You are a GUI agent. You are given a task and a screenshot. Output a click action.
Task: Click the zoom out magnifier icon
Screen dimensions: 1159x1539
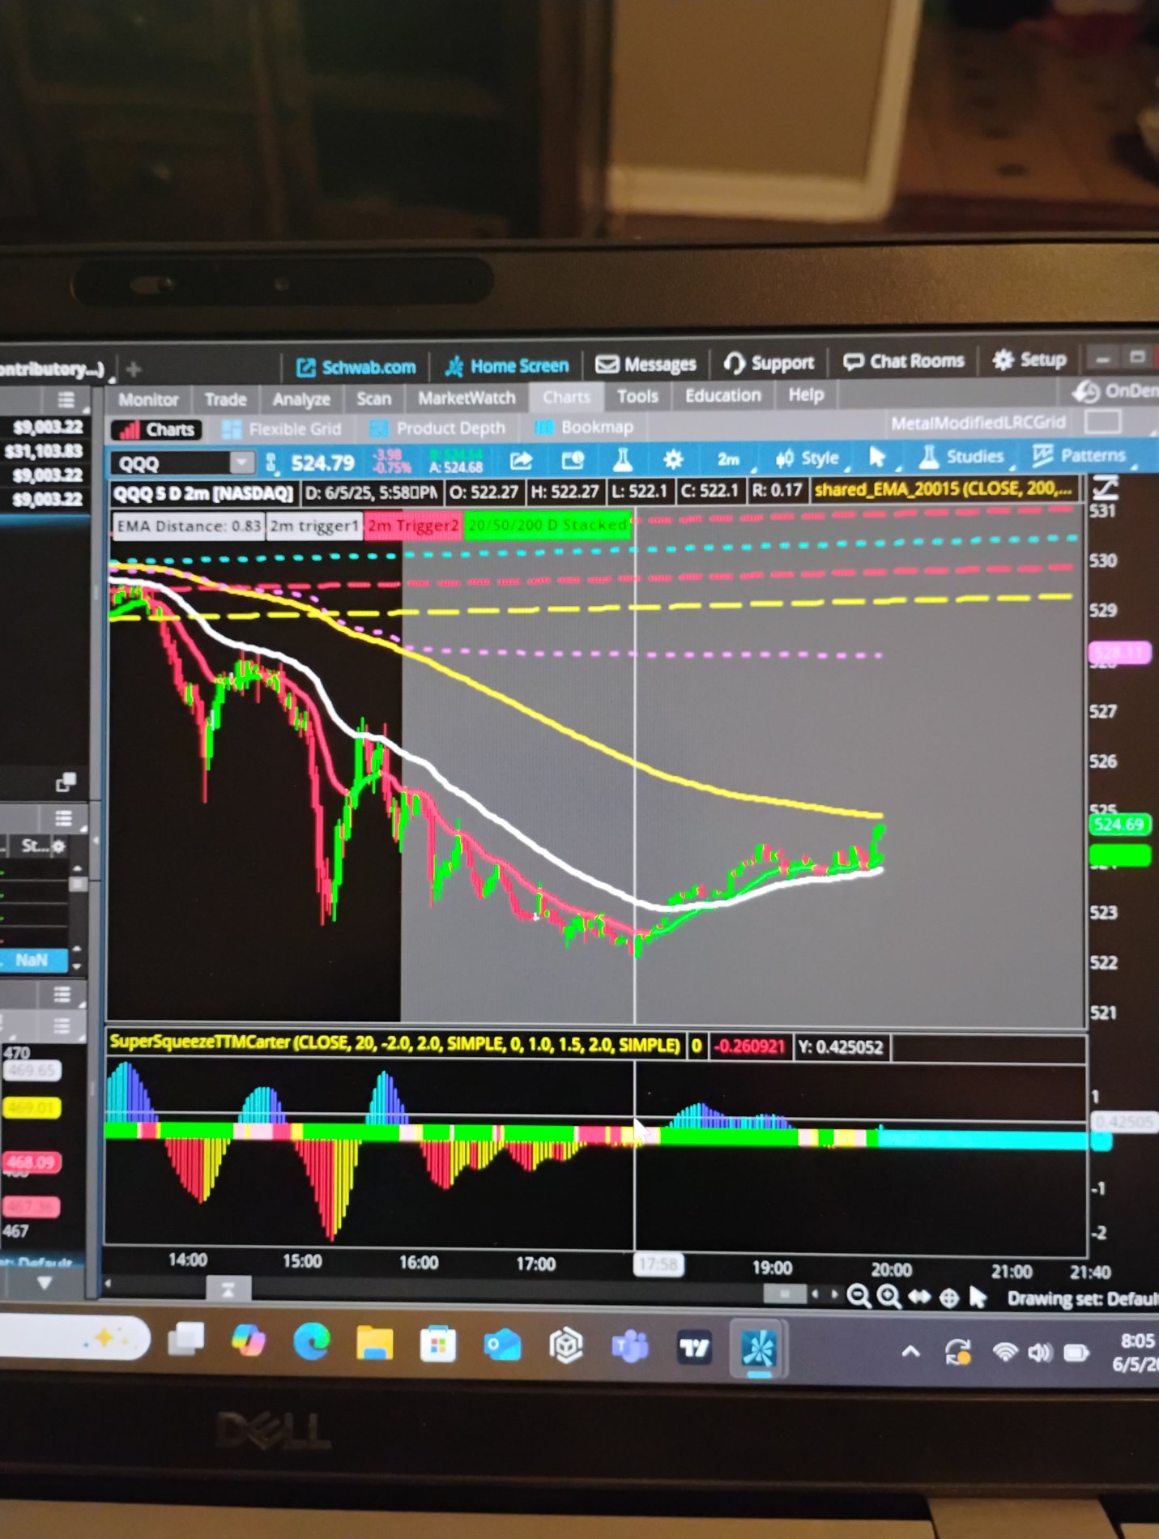tap(859, 1297)
